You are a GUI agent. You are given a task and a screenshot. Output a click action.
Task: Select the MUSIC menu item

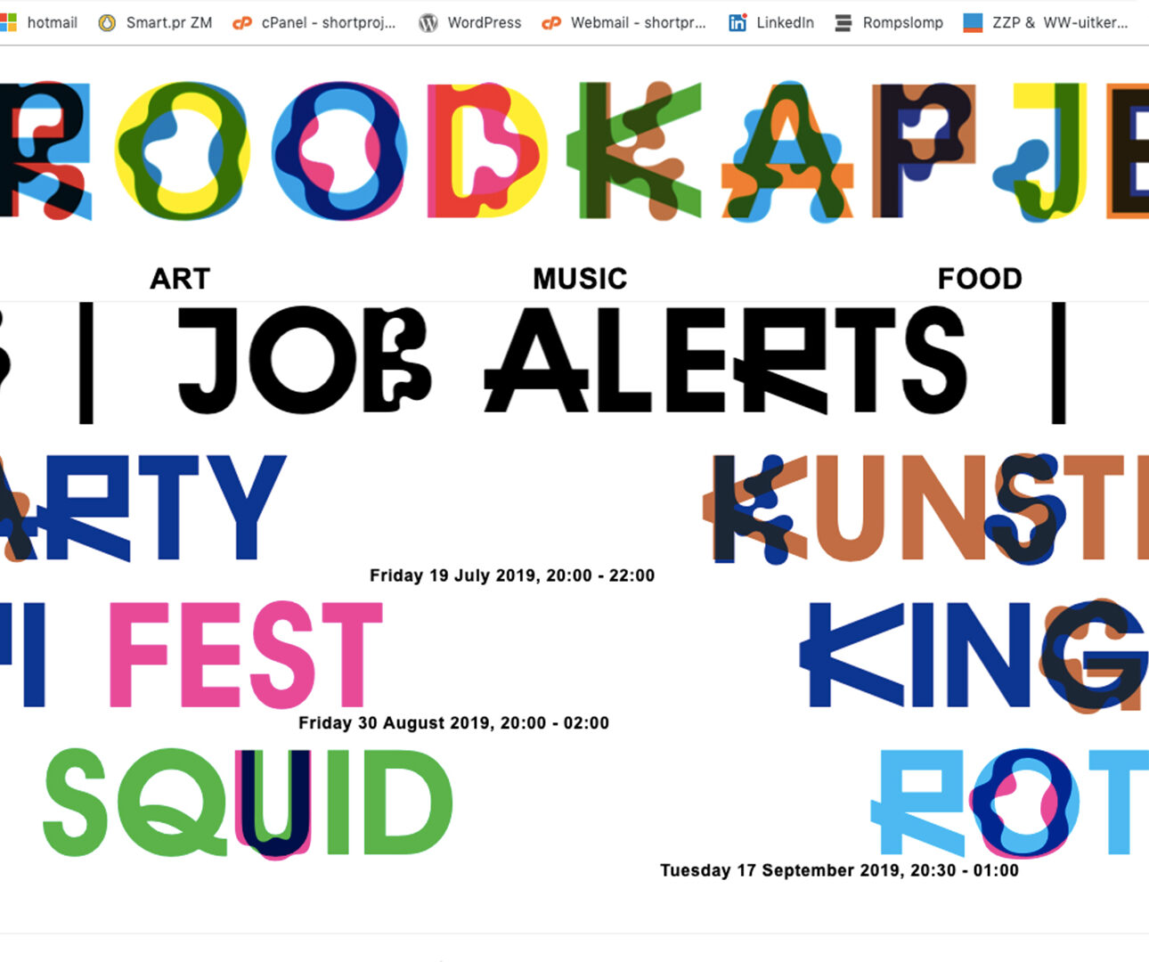coord(580,279)
